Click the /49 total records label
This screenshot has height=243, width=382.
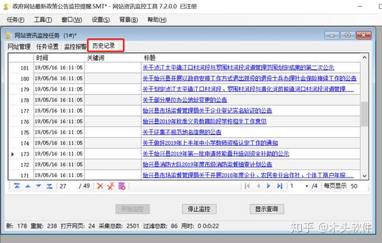(x=84, y=186)
